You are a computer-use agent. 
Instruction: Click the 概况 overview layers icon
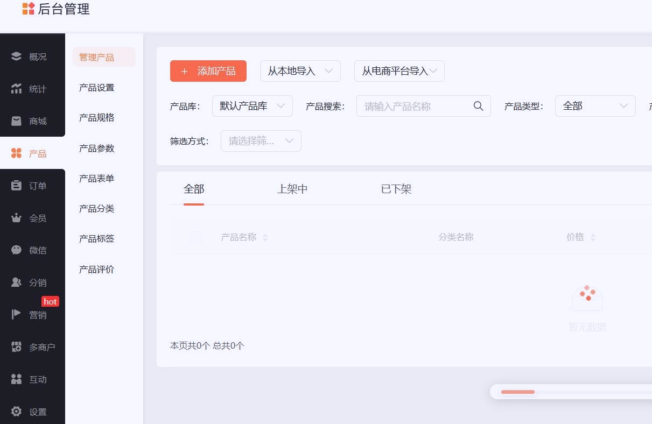(16, 56)
